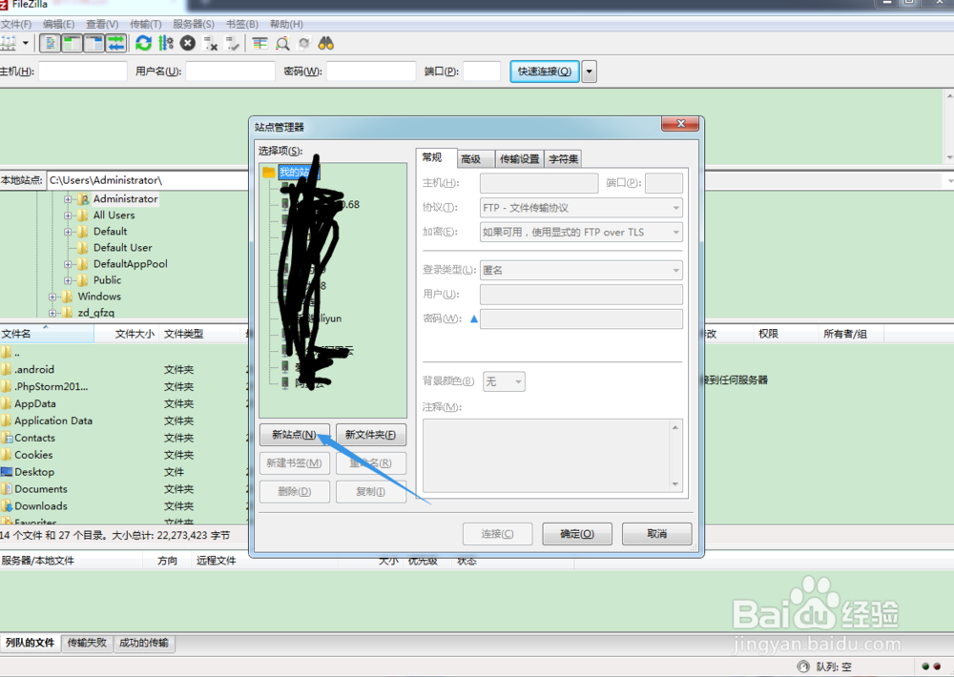Switch to the 字符集 tab
Screen dimensions: 954x677
pos(564,158)
